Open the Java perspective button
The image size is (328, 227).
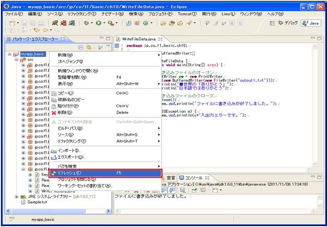point(311,23)
